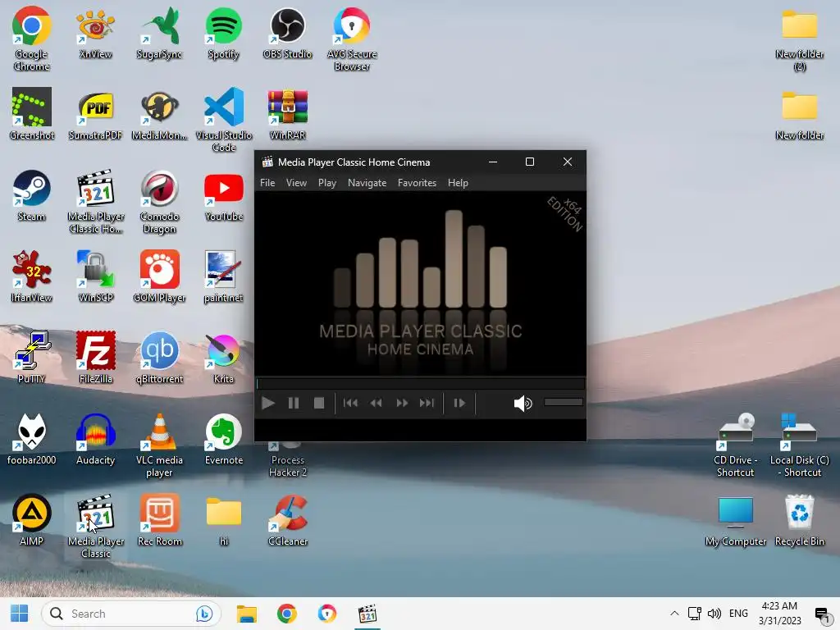Open the Windows Start menu
Screen dimensions: 840x630
tap(20, 614)
